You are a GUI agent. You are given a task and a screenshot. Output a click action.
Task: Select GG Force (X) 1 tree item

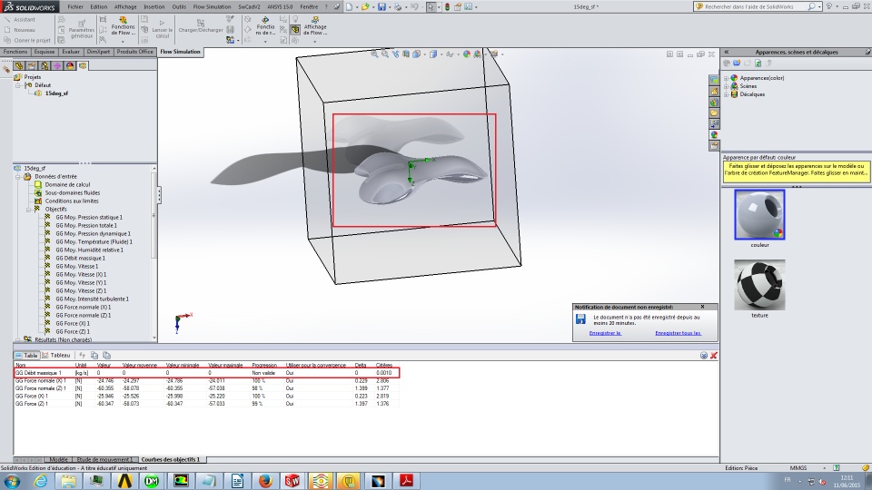tap(73, 323)
